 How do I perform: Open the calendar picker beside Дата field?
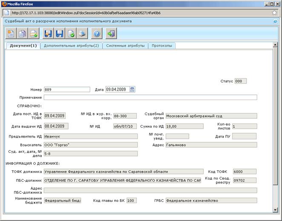(132, 89)
